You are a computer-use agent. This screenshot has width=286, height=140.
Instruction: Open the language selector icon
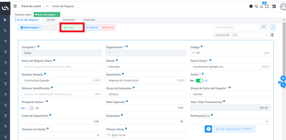click(274, 6)
